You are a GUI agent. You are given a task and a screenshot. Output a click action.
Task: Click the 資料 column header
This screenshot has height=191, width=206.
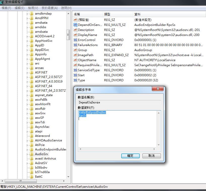[x=169, y=14]
